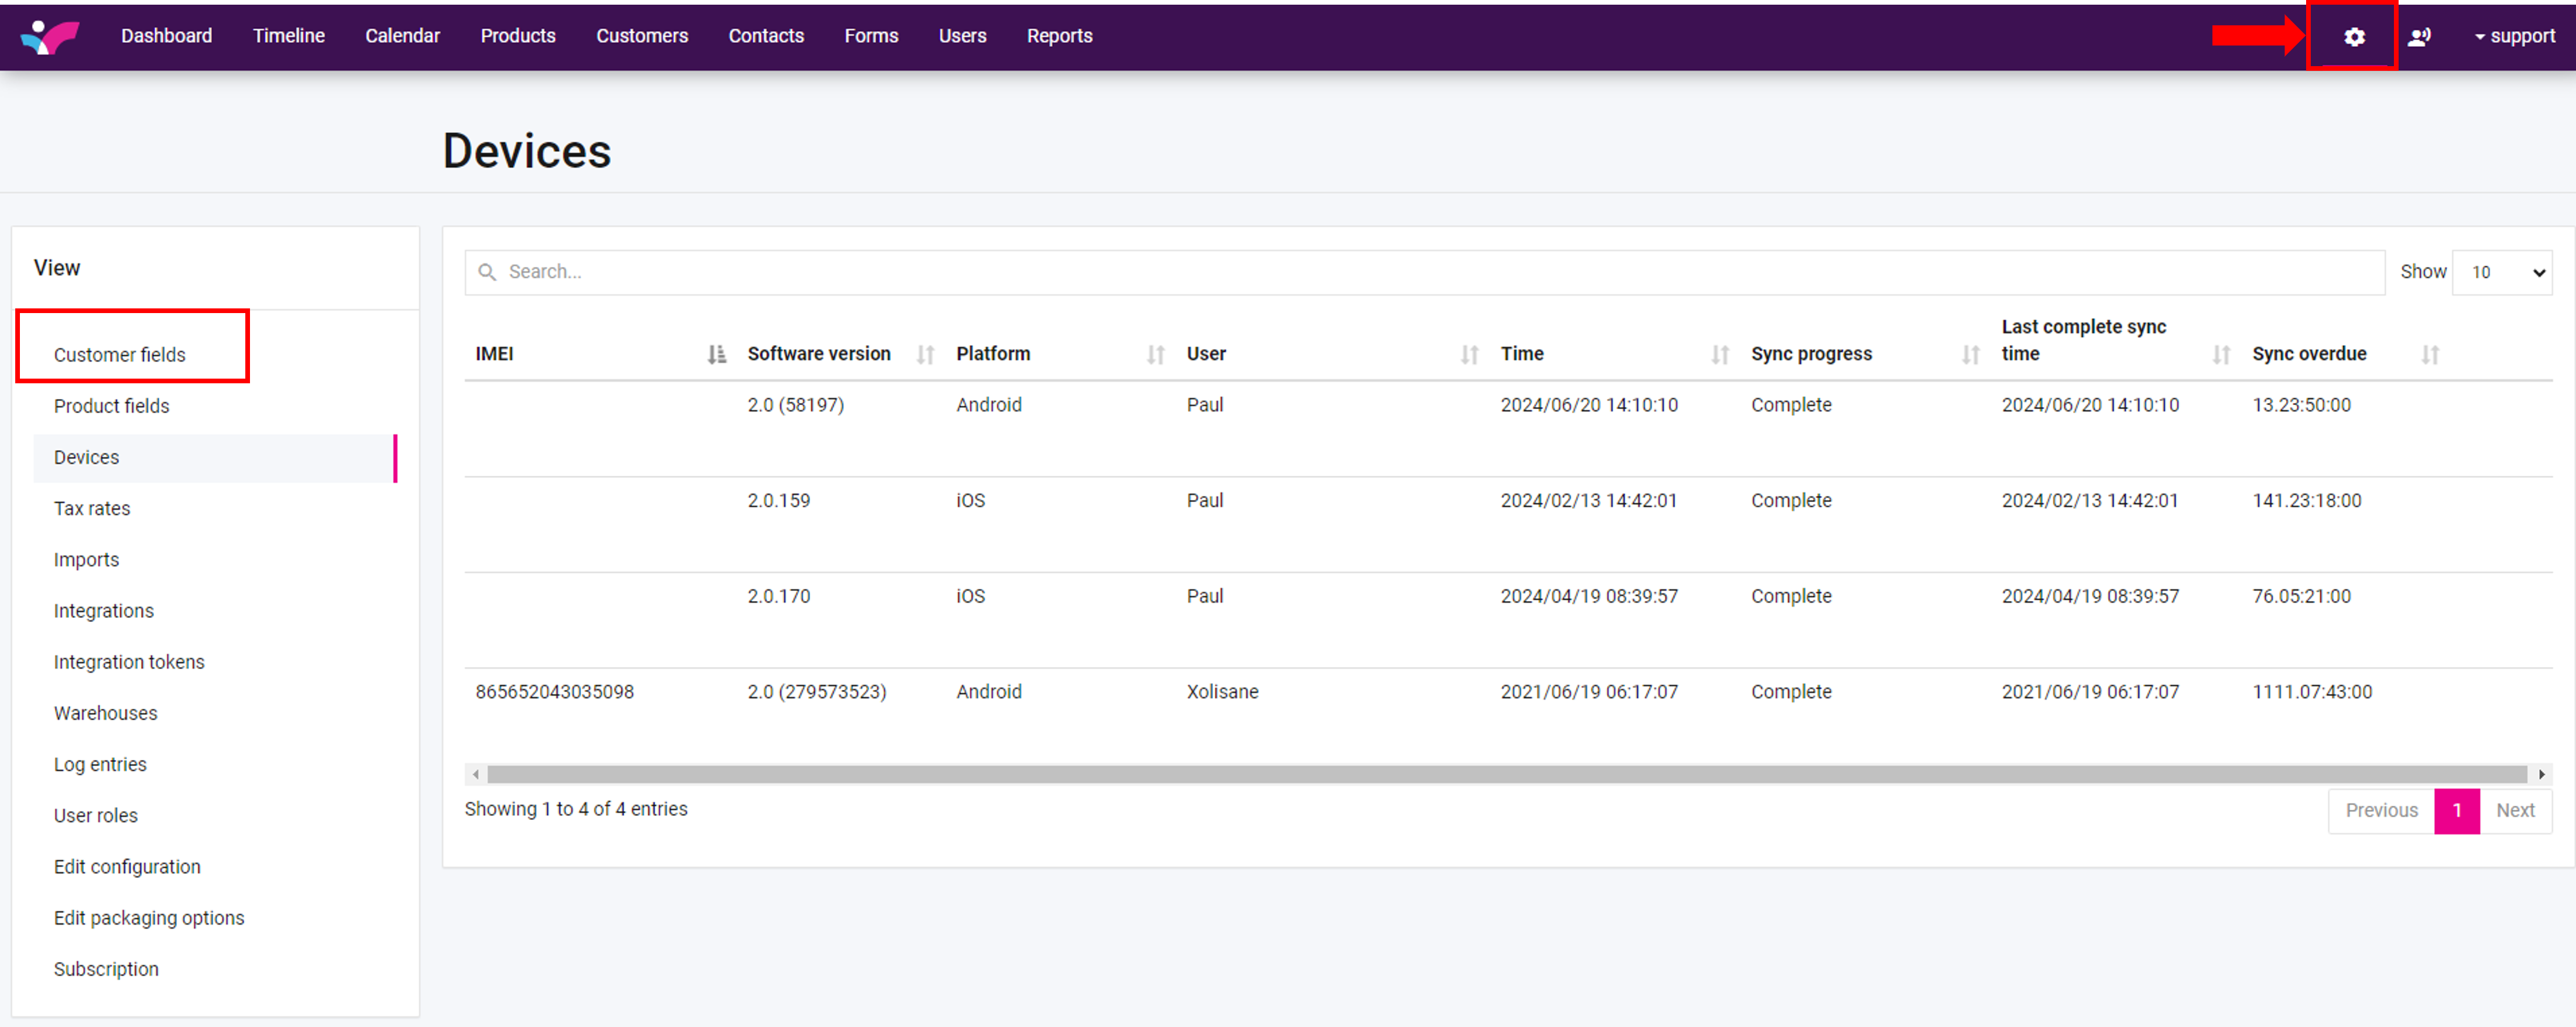
Task: Sort by User column arrows
Action: pos(1469,354)
